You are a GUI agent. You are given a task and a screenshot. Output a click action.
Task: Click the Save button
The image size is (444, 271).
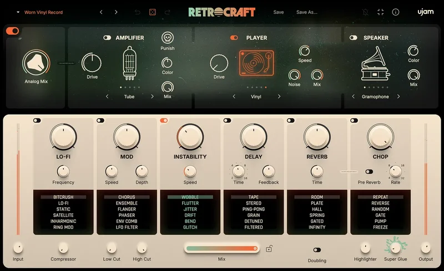[279, 12]
